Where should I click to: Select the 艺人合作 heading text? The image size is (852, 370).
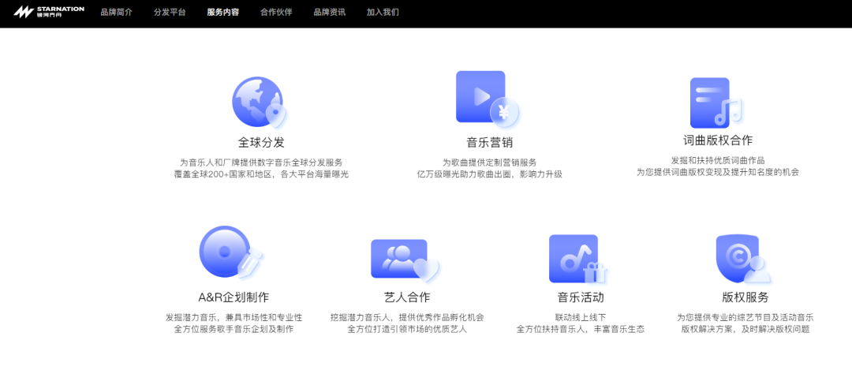pos(407,297)
